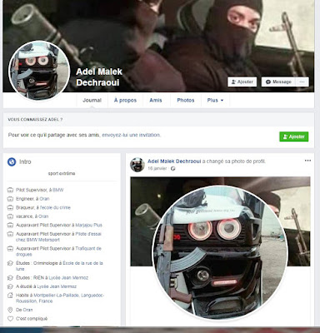Click the public globe icon on post
This screenshot has width=320, height=333.
point(173,168)
